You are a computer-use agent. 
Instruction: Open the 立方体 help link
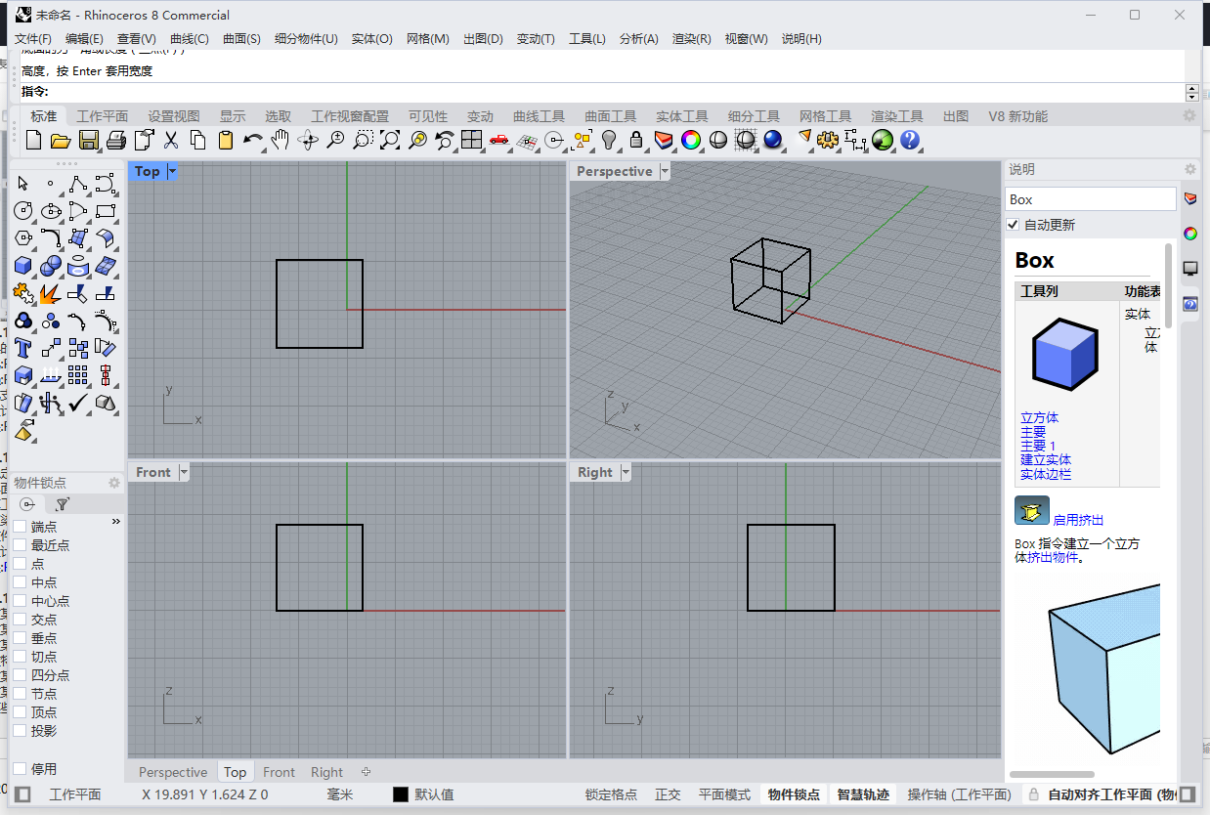click(x=1039, y=418)
